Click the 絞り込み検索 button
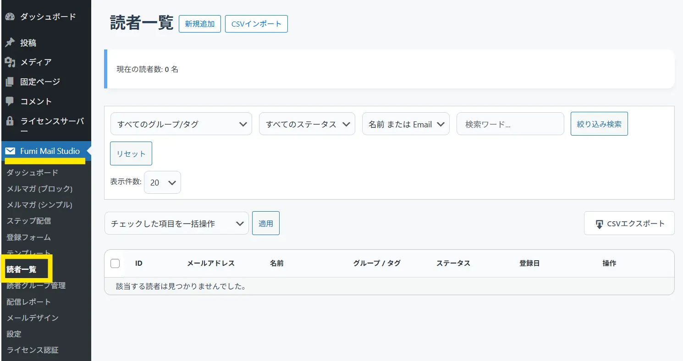Viewport: 683px width, 361px height. (x=599, y=124)
